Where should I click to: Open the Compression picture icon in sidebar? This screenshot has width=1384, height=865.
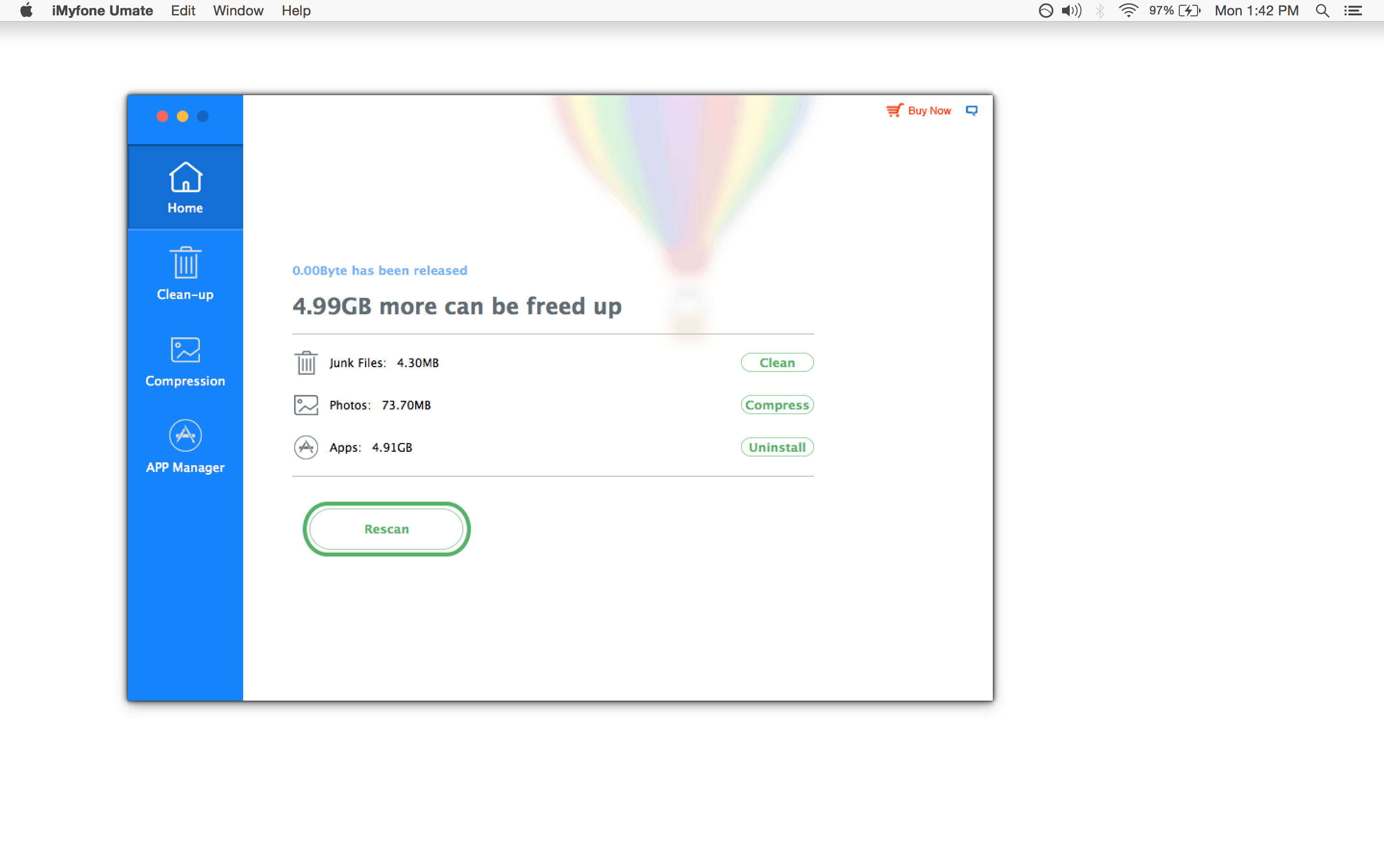[185, 349]
